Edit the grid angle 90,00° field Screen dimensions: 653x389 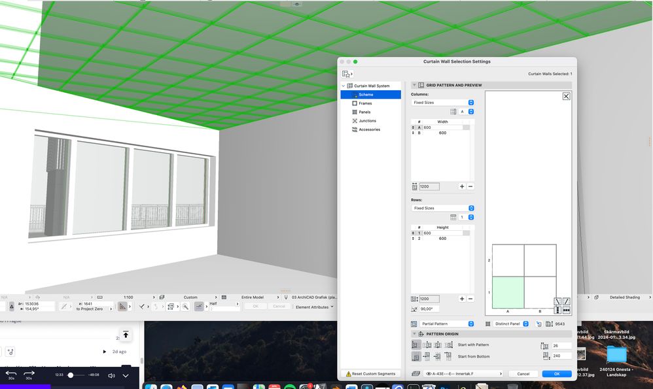[429, 309]
